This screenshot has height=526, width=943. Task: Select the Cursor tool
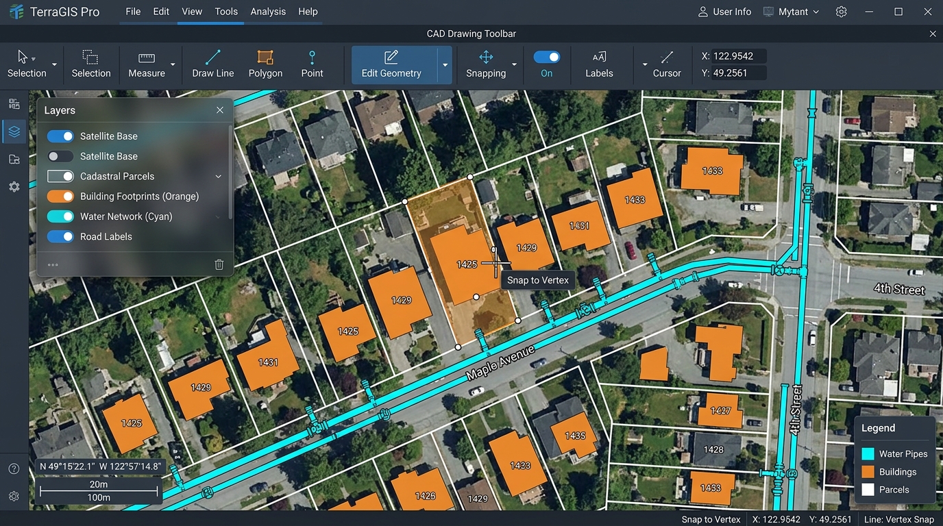click(667, 64)
